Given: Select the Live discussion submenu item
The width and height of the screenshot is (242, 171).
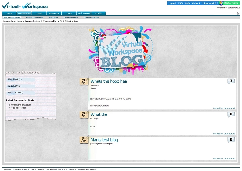Looking at the screenshot, I should click(x=71, y=17).
